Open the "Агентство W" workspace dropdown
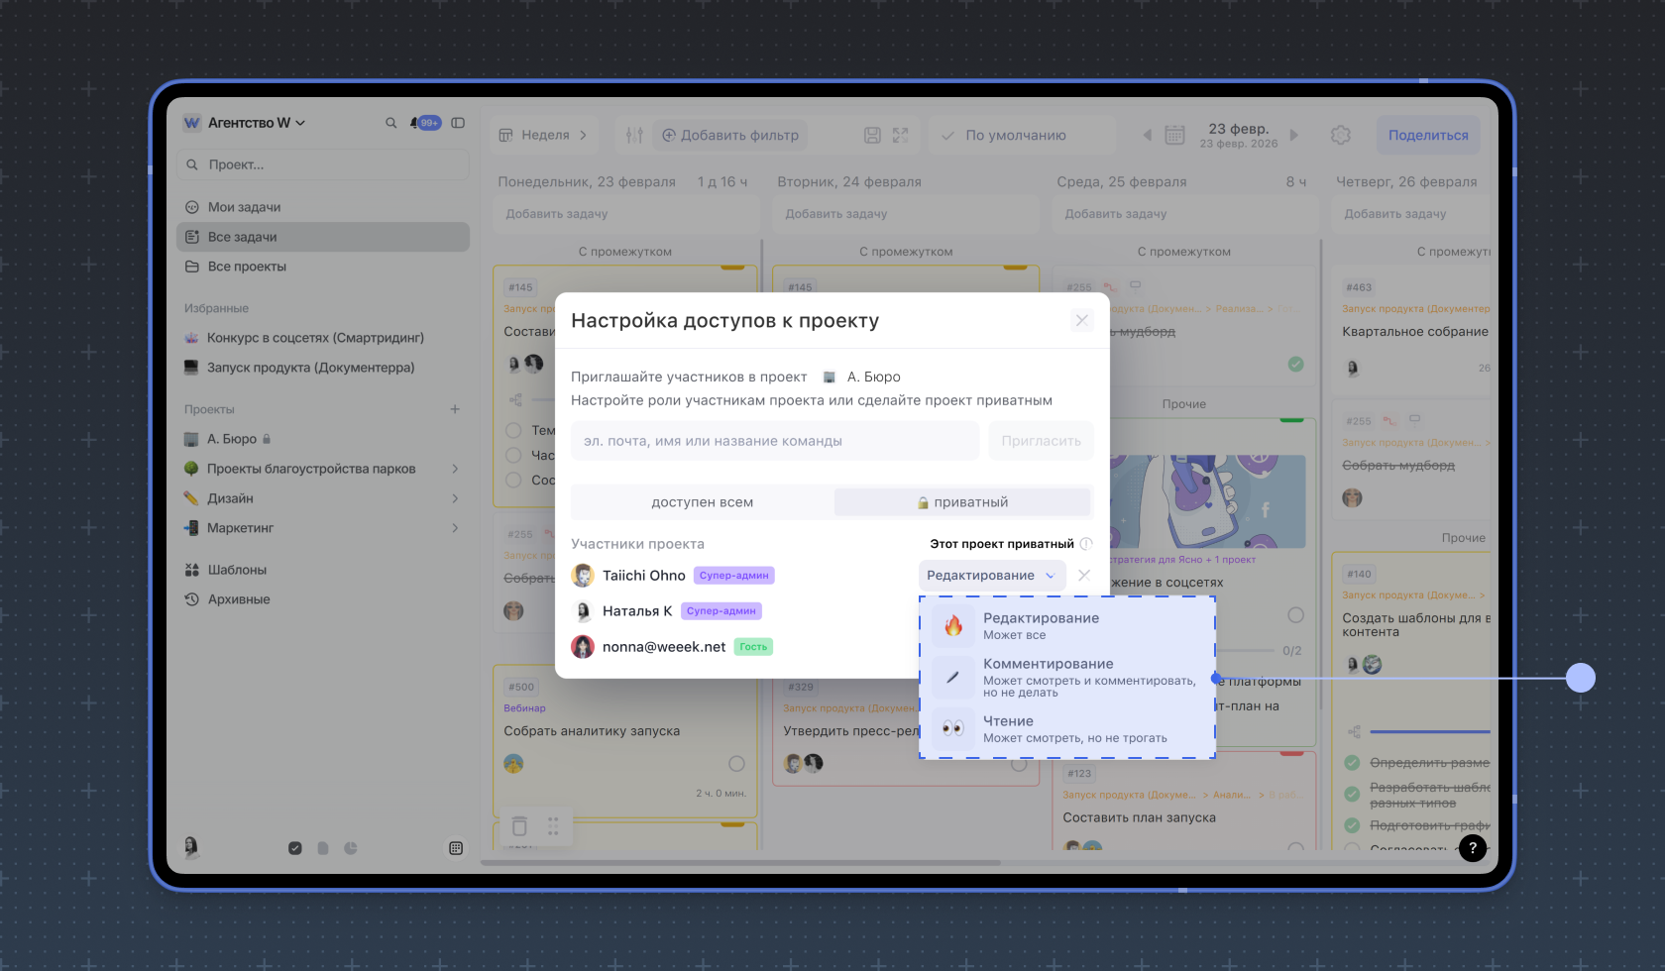The width and height of the screenshot is (1665, 971). (x=256, y=123)
